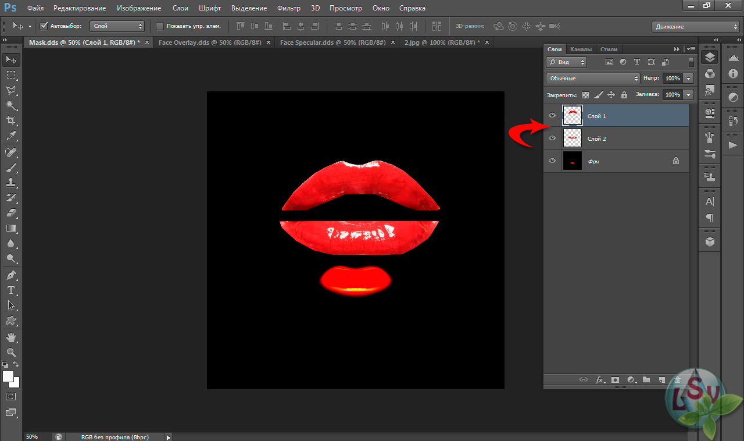Add a layer style with fx button
Viewport: 744px width, 441px height.
pyautogui.click(x=600, y=380)
